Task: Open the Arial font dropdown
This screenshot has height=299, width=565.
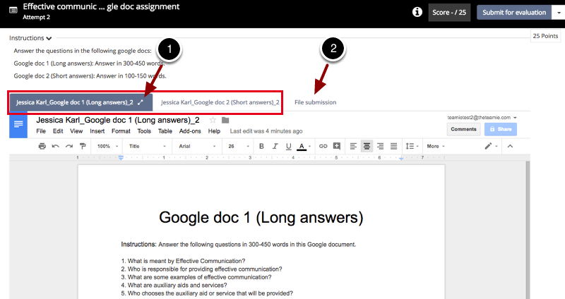Action: [x=197, y=146]
